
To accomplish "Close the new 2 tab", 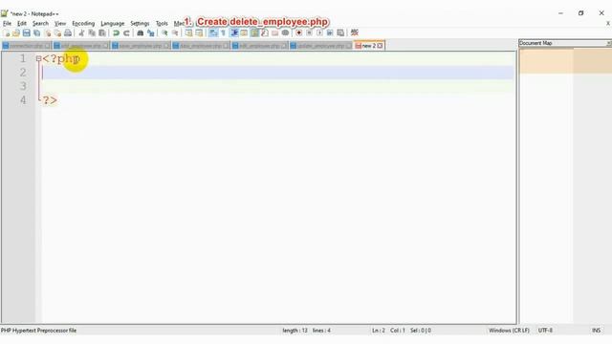I will click(x=380, y=46).
